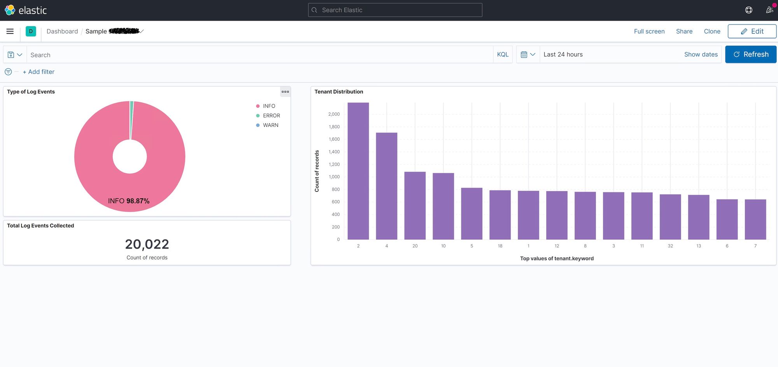The height and width of the screenshot is (367, 778).
Task: Click the Elastic logo
Action: coord(26,10)
